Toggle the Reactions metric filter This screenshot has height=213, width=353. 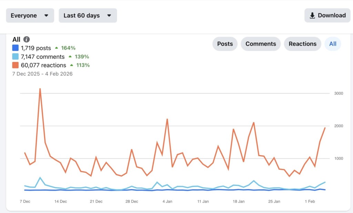[x=302, y=44]
